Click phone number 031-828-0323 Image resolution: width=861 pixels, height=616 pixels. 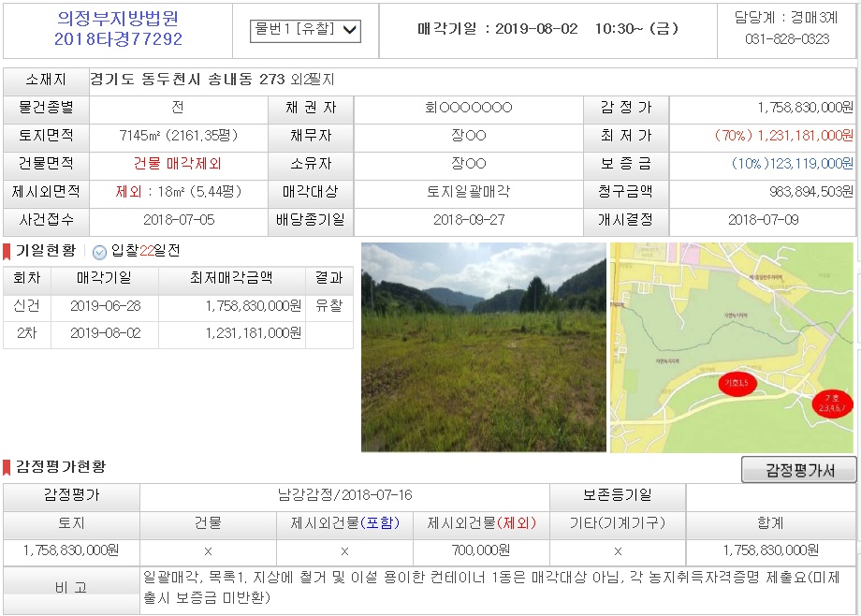(x=787, y=39)
